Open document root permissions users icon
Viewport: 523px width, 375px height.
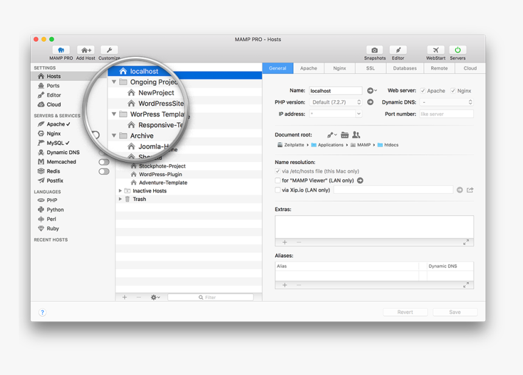[356, 135]
